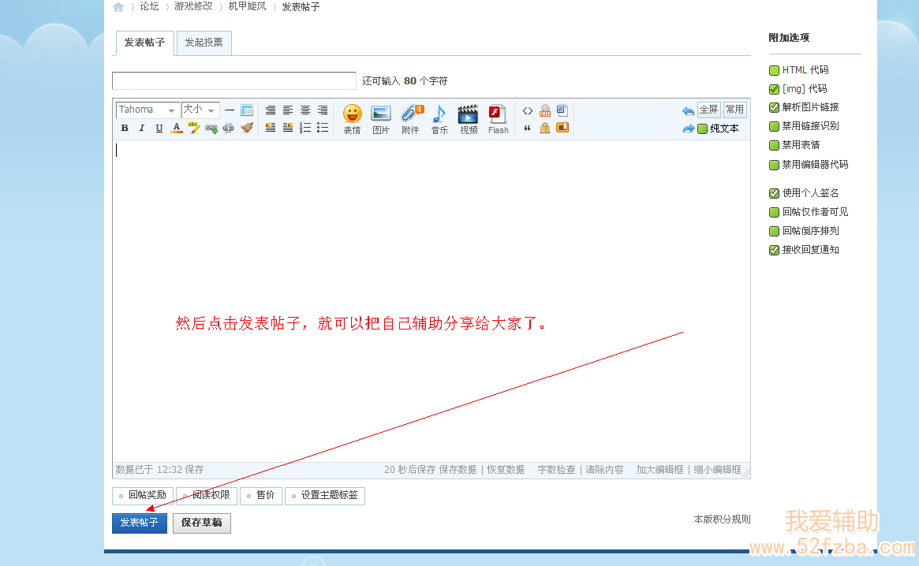This screenshot has width=919, height=566.
Task: Toggle underline formatting
Action: [x=159, y=128]
